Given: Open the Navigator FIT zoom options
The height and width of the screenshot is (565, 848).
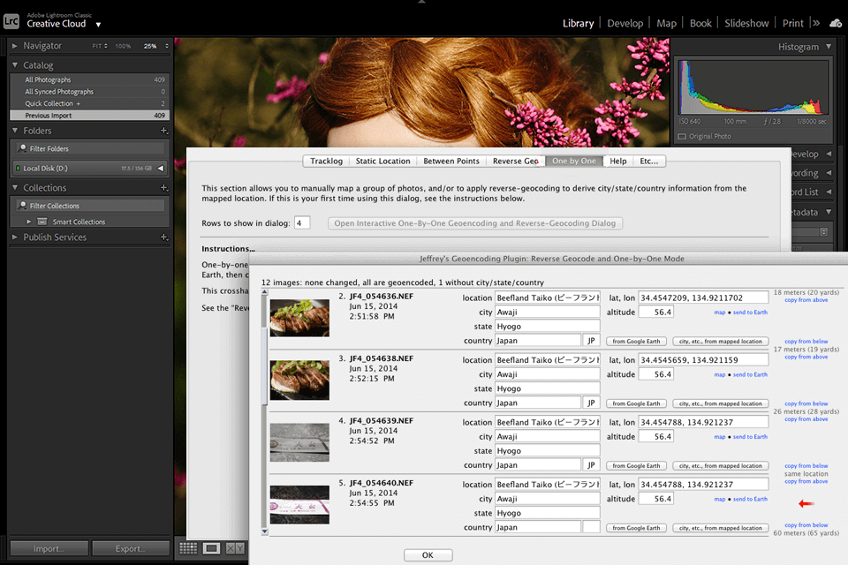Looking at the screenshot, I should (100, 46).
